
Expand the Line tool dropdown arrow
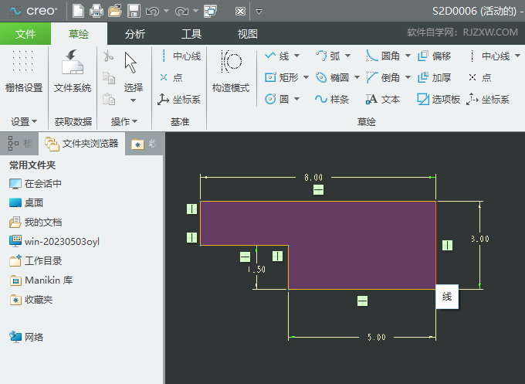[x=297, y=56]
